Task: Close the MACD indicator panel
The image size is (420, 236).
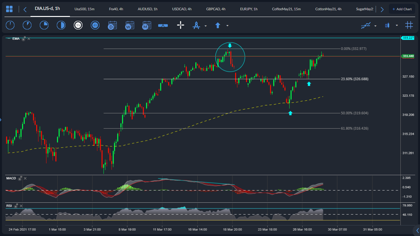Action: pyautogui.click(x=25, y=178)
